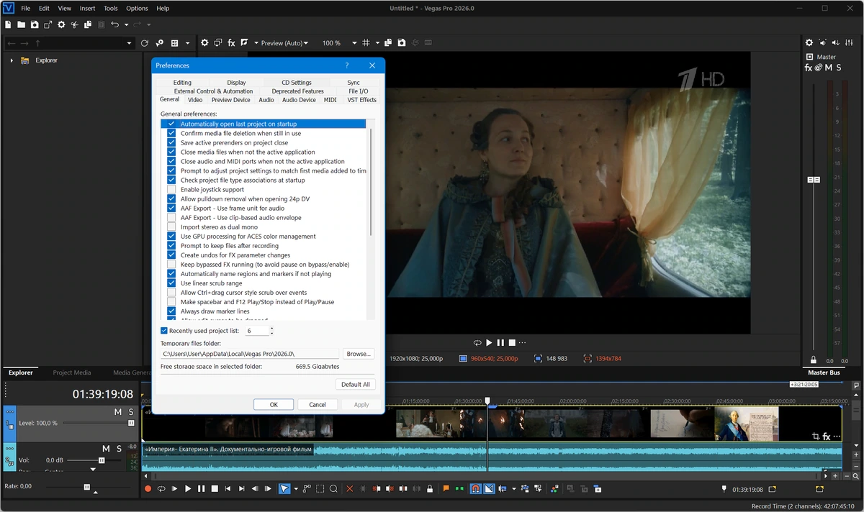The height and width of the screenshot is (512, 864).
Task: Open project properties gear in main toolbar
Action: [61, 24]
